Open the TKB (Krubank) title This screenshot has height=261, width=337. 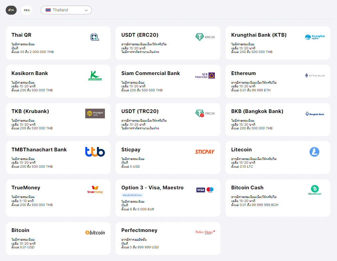30,111
